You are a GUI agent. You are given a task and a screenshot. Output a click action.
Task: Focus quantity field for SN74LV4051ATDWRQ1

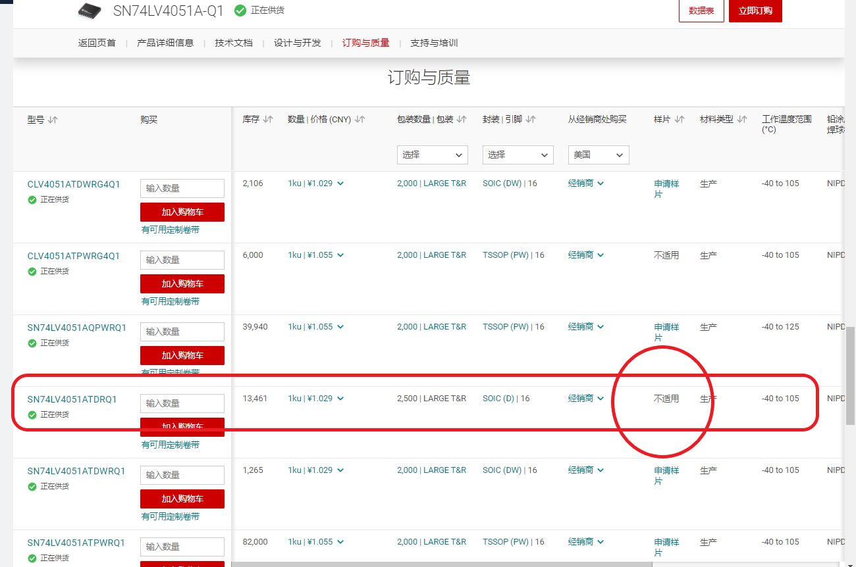(182, 475)
